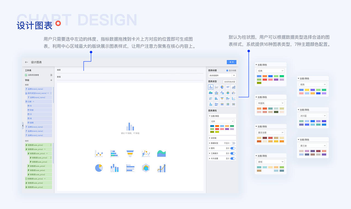Collapse the 案件类型(brand_name) folder

point(48,93)
